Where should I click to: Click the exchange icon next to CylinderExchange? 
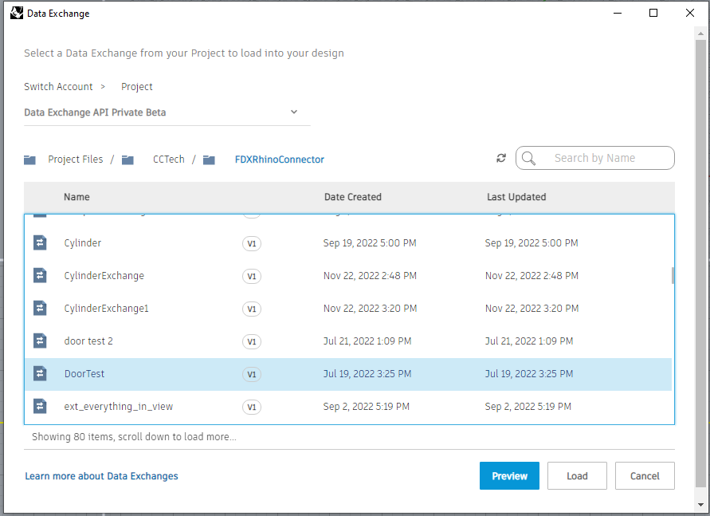point(40,276)
